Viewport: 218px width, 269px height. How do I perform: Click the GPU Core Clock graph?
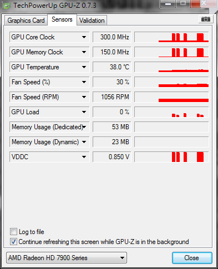171,37
